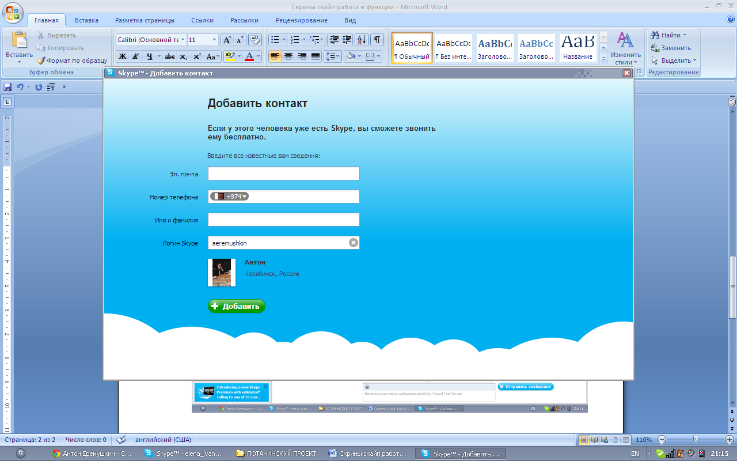Click the Эл. почта input field
Screen dimensions: 737x461
pyautogui.click(x=284, y=173)
